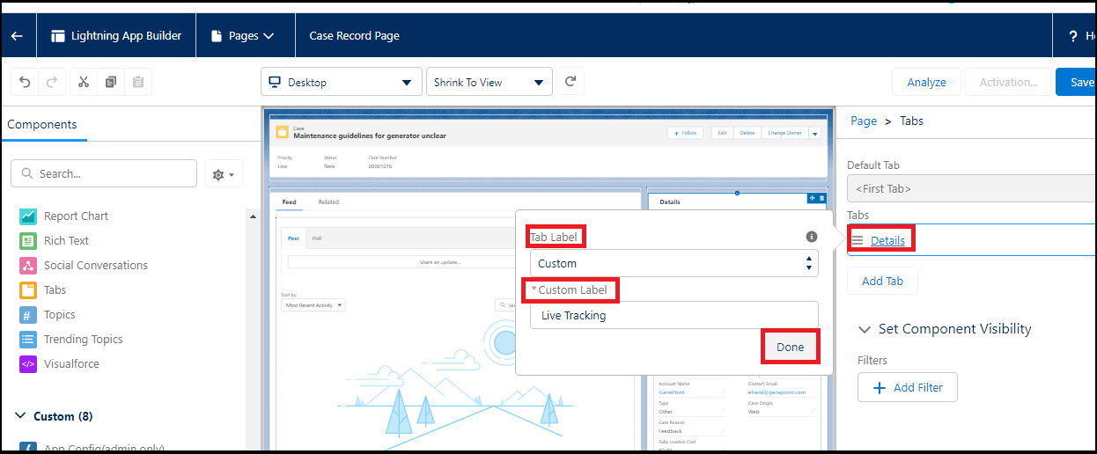Click the Details tab drag handle icon
Viewport: 1097px width, 454px height.
(x=858, y=240)
